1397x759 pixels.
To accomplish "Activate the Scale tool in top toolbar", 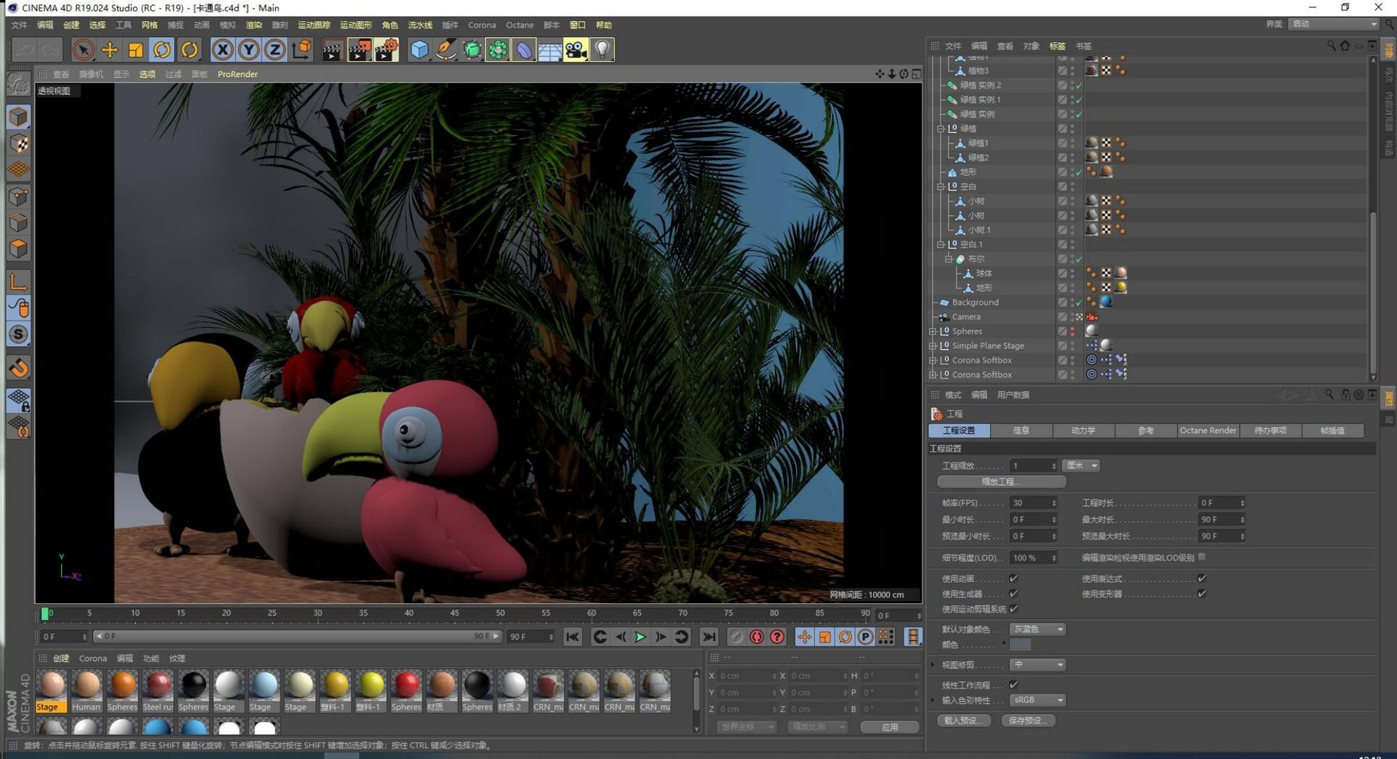I will coord(135,49).
